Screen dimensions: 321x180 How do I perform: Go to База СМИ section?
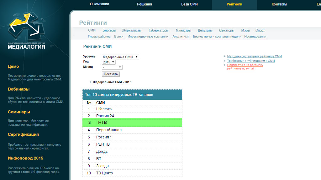coord(189,4)
